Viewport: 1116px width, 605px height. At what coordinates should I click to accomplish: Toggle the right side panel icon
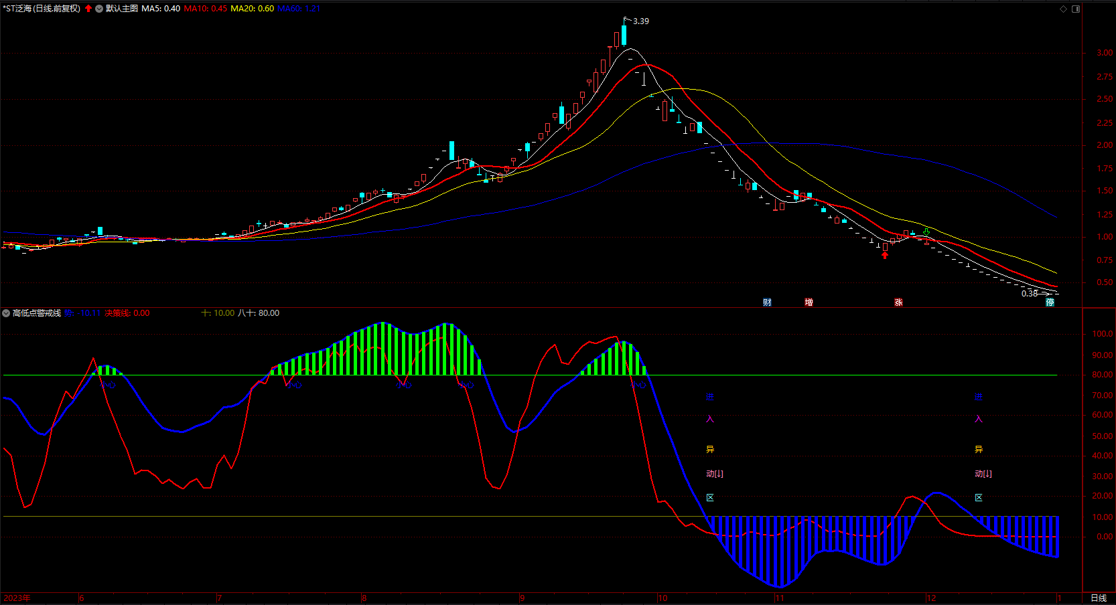1076,9
